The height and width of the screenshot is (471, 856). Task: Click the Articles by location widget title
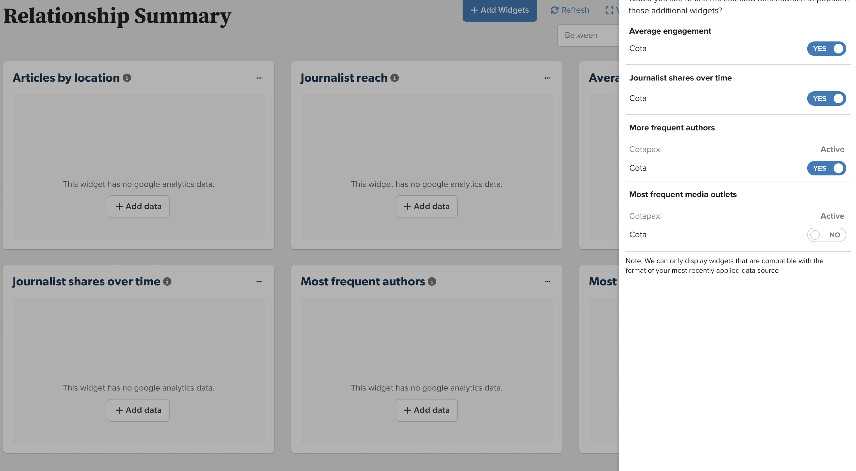click(66, 78)
